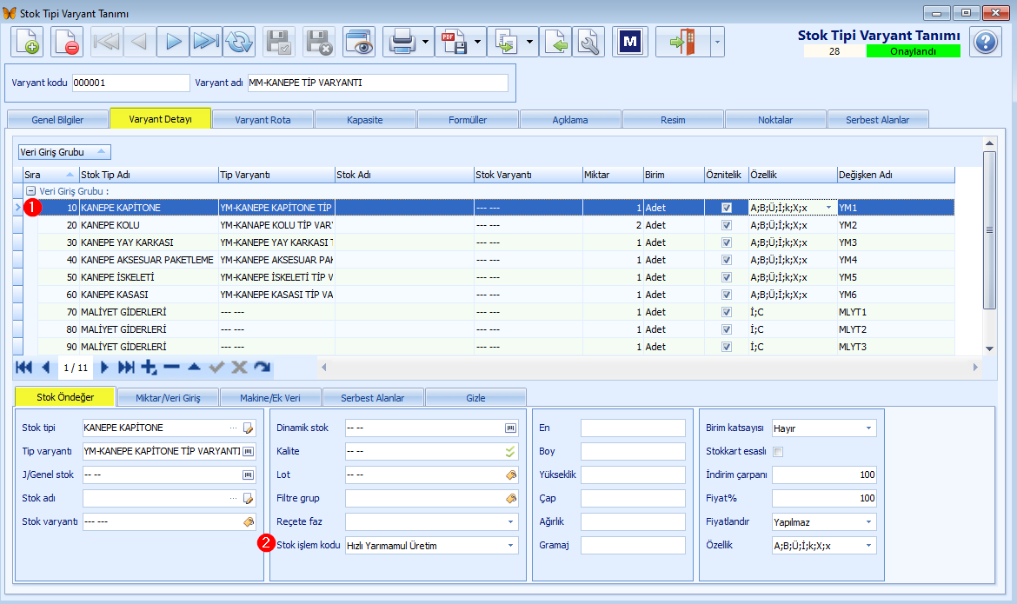Open the printer dropdown arrow
Viewport: 1017px width, 604px height.
pyautogui.click(x=425, y=43)
